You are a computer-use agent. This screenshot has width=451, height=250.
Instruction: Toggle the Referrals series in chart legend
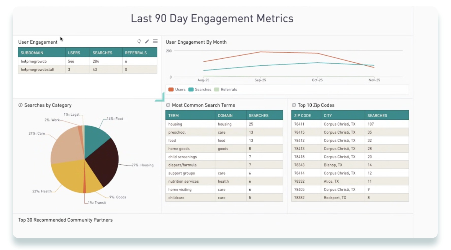click(225, 90)
